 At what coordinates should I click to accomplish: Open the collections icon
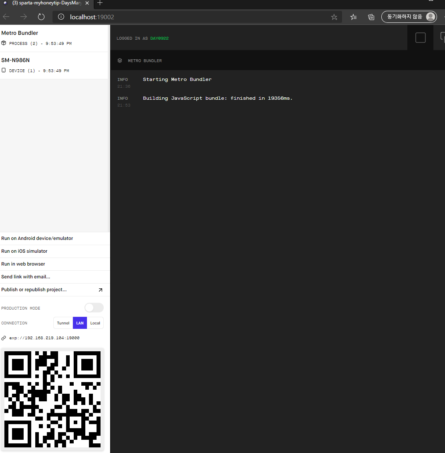pos(371,17)
